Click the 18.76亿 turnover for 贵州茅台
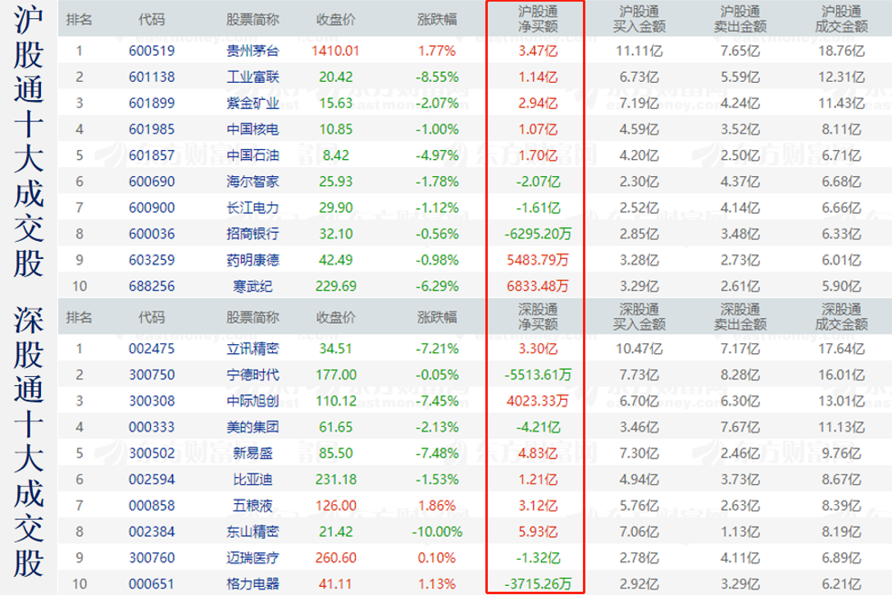Viewport: 892px width, 595px height. 841,51
